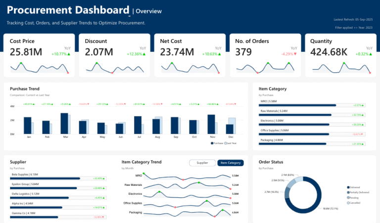Click the Net Cost KPI card
Image resolution: width=380 pixels, height=223 pixels.
190,55
